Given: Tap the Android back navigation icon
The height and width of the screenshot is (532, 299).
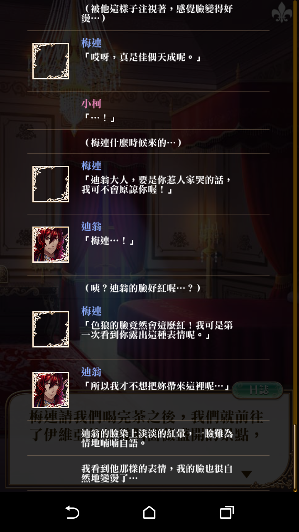Looking at the screenshot, I should click(x=72, y=512).
